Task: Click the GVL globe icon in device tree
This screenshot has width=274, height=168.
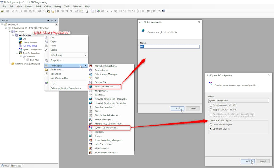Action: pos(21,39)
